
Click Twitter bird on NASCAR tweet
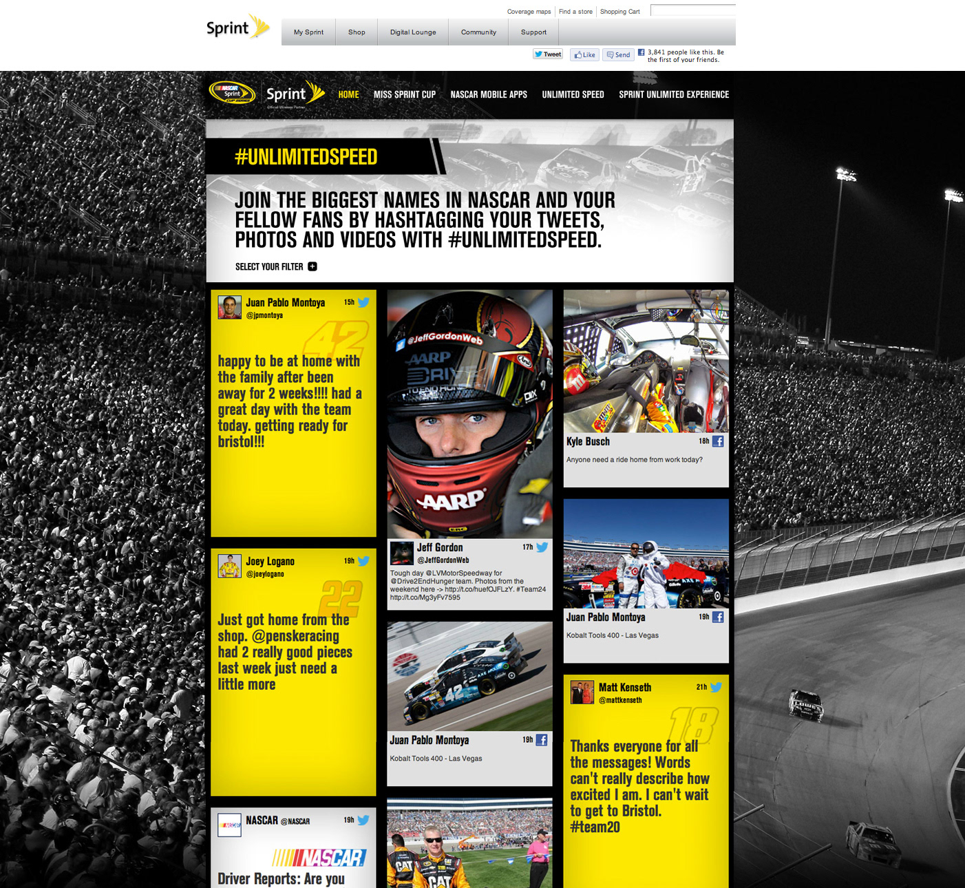coord(363,820)
